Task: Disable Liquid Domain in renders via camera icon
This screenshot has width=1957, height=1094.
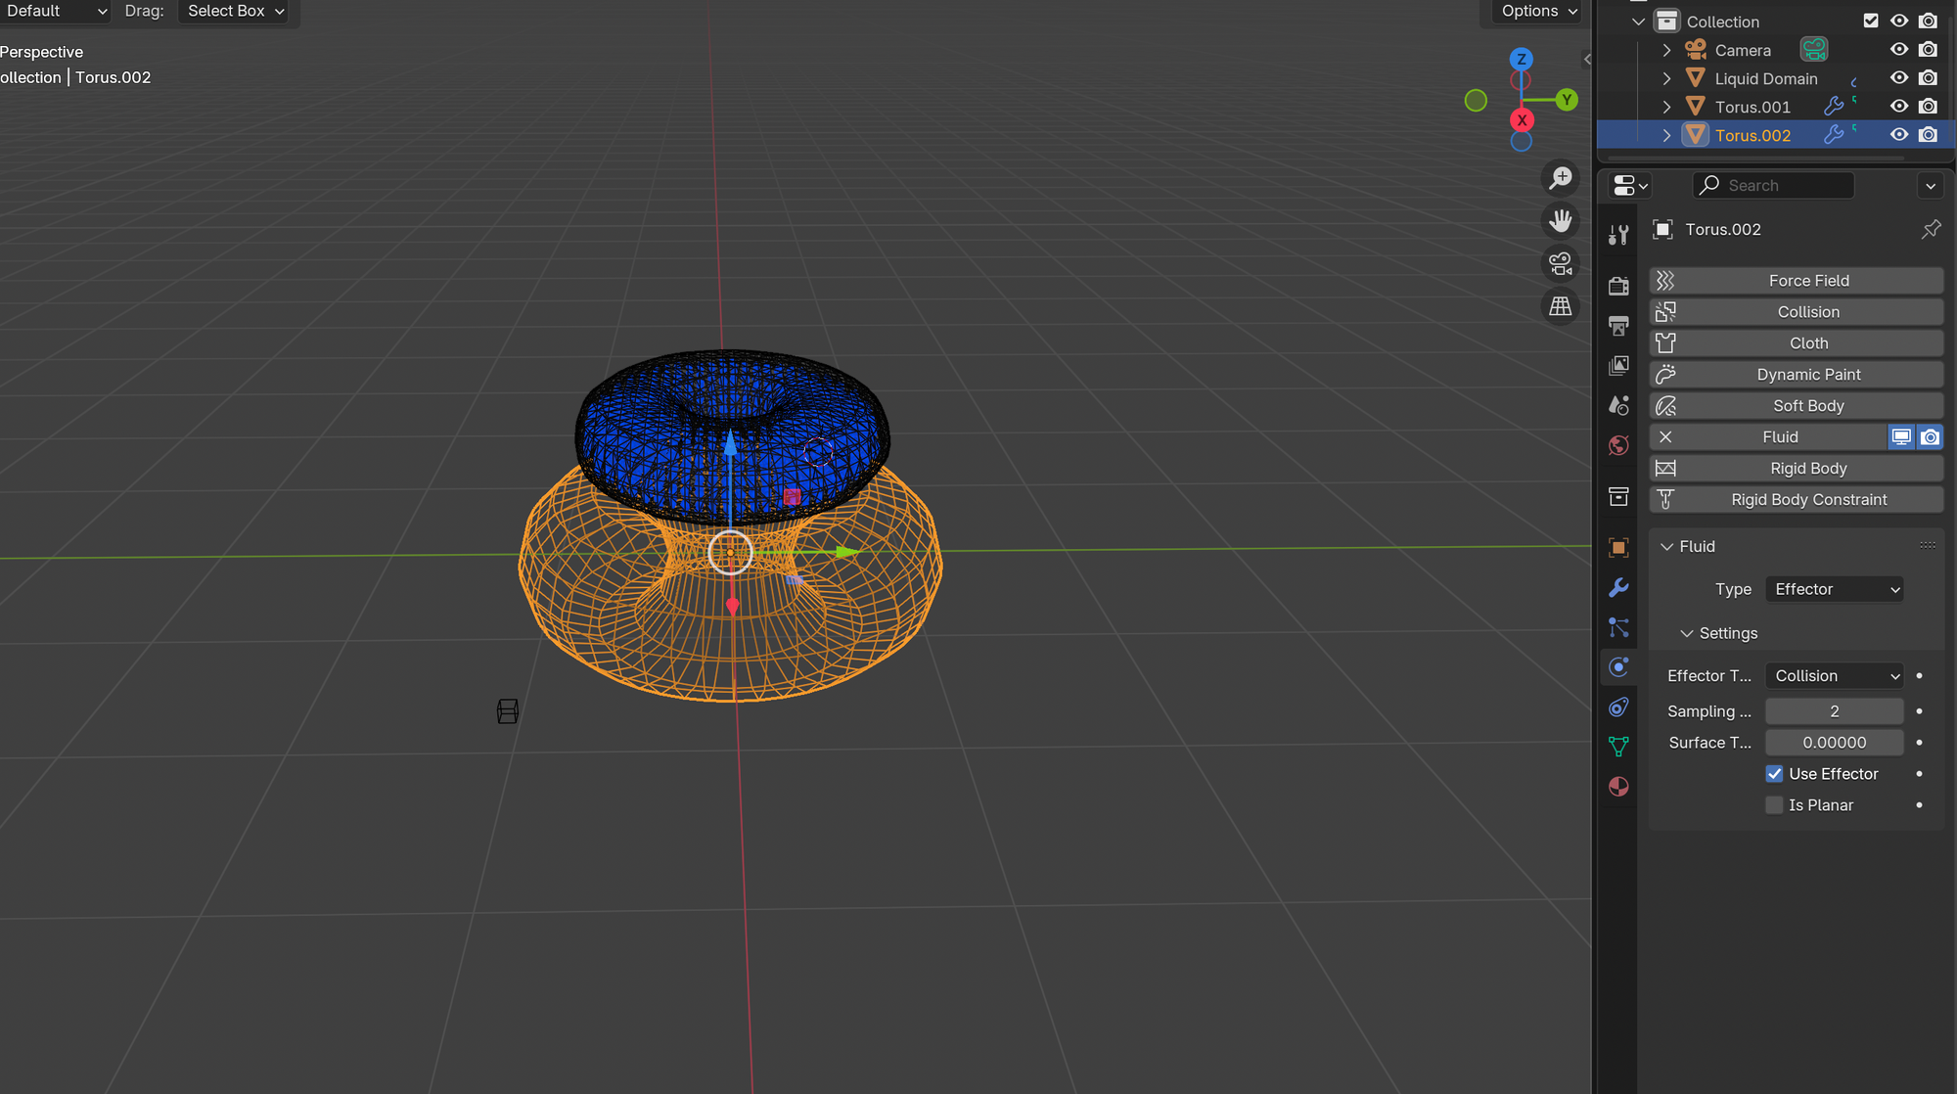Action: [1928, 77]
